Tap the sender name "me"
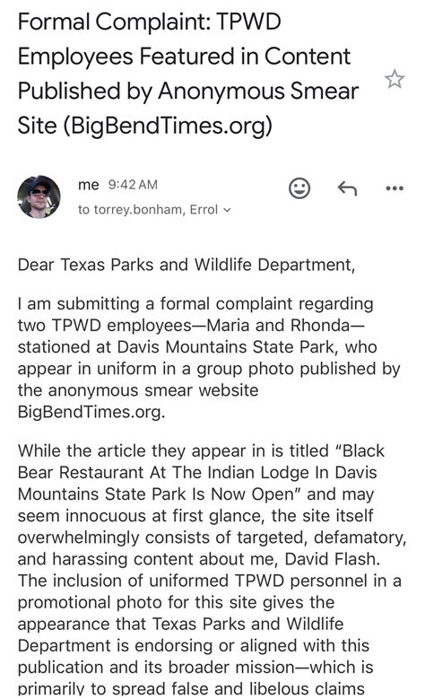 (89, 185)
